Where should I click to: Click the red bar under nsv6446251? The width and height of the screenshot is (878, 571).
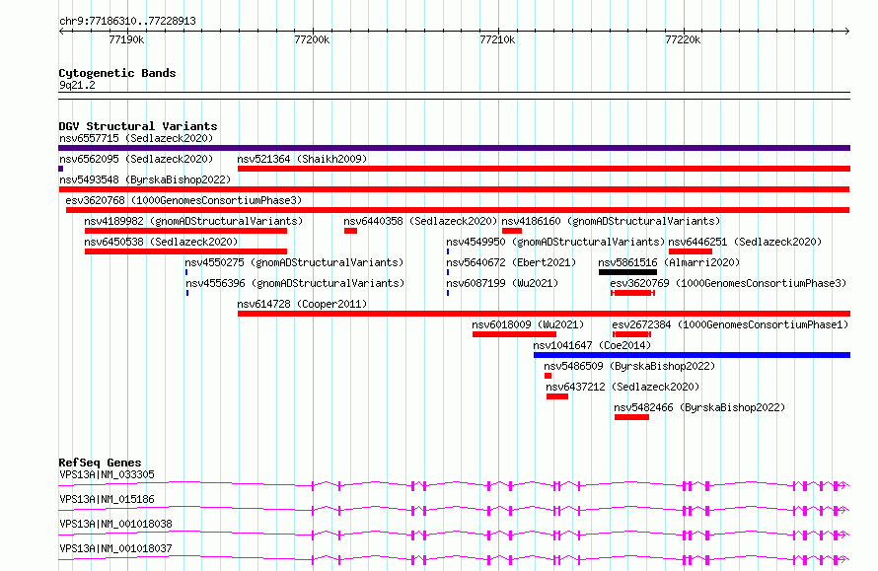pos(691,251)
